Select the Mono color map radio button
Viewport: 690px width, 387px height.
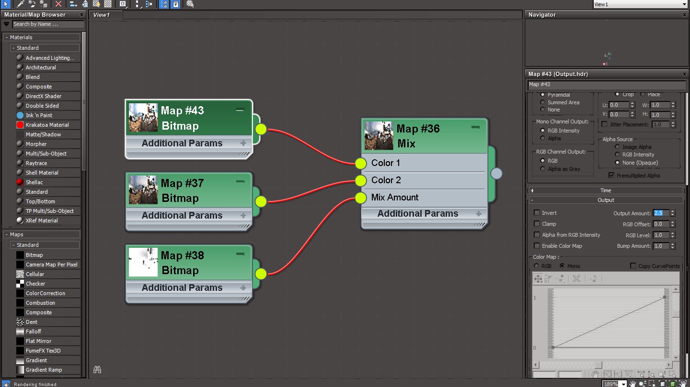tap(562, 266)
